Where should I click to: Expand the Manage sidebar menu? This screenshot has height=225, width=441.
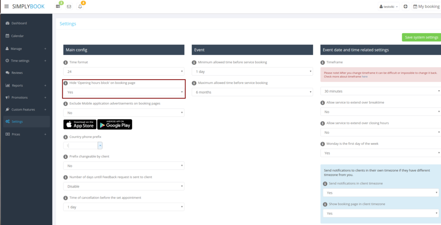point(25,48)
